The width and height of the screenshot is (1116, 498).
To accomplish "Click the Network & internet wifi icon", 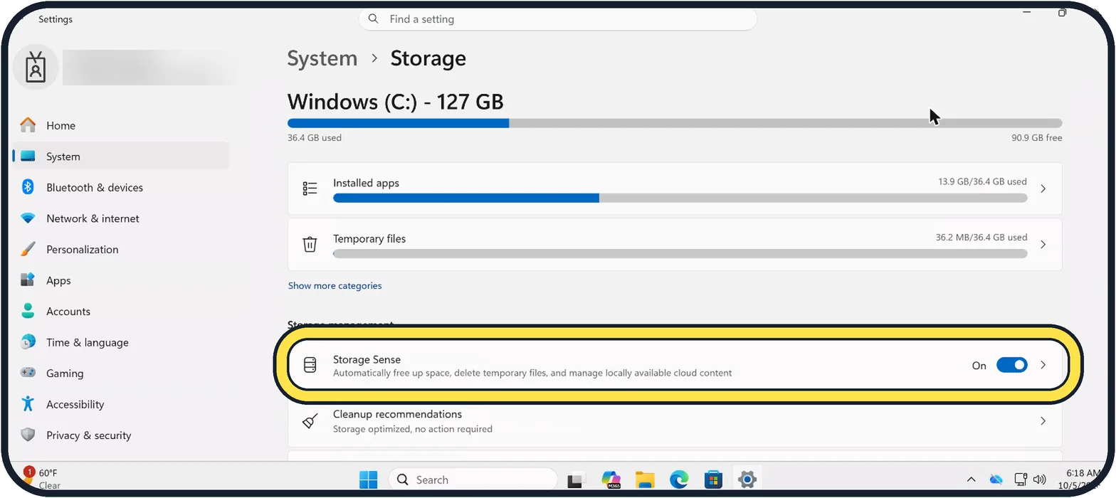I will (x=28, y=218).
